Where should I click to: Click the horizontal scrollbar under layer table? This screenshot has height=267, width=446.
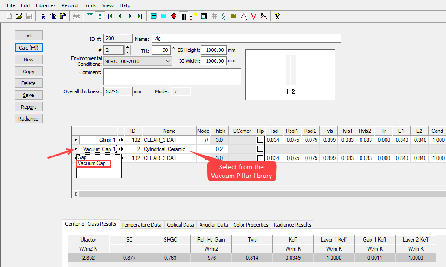pos(259,194)
